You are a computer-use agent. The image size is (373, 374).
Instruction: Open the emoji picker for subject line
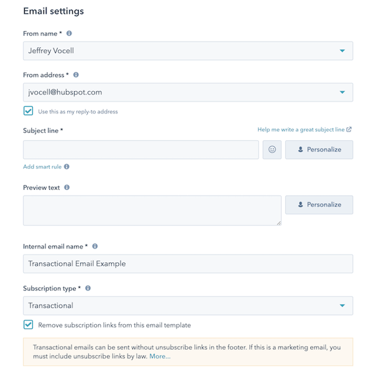[272, 150]
